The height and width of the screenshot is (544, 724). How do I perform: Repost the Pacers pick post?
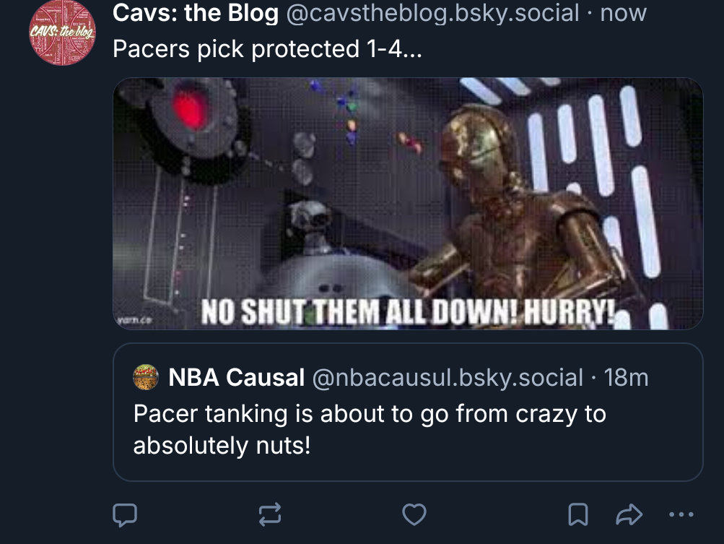[x=269, y=514]
